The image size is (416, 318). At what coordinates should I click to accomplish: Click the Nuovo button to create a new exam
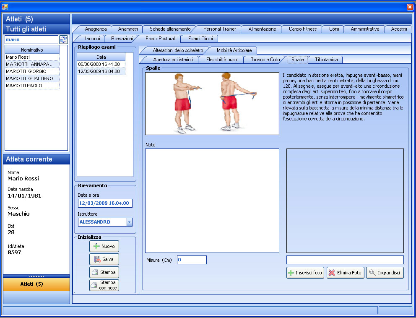(104, 246)
